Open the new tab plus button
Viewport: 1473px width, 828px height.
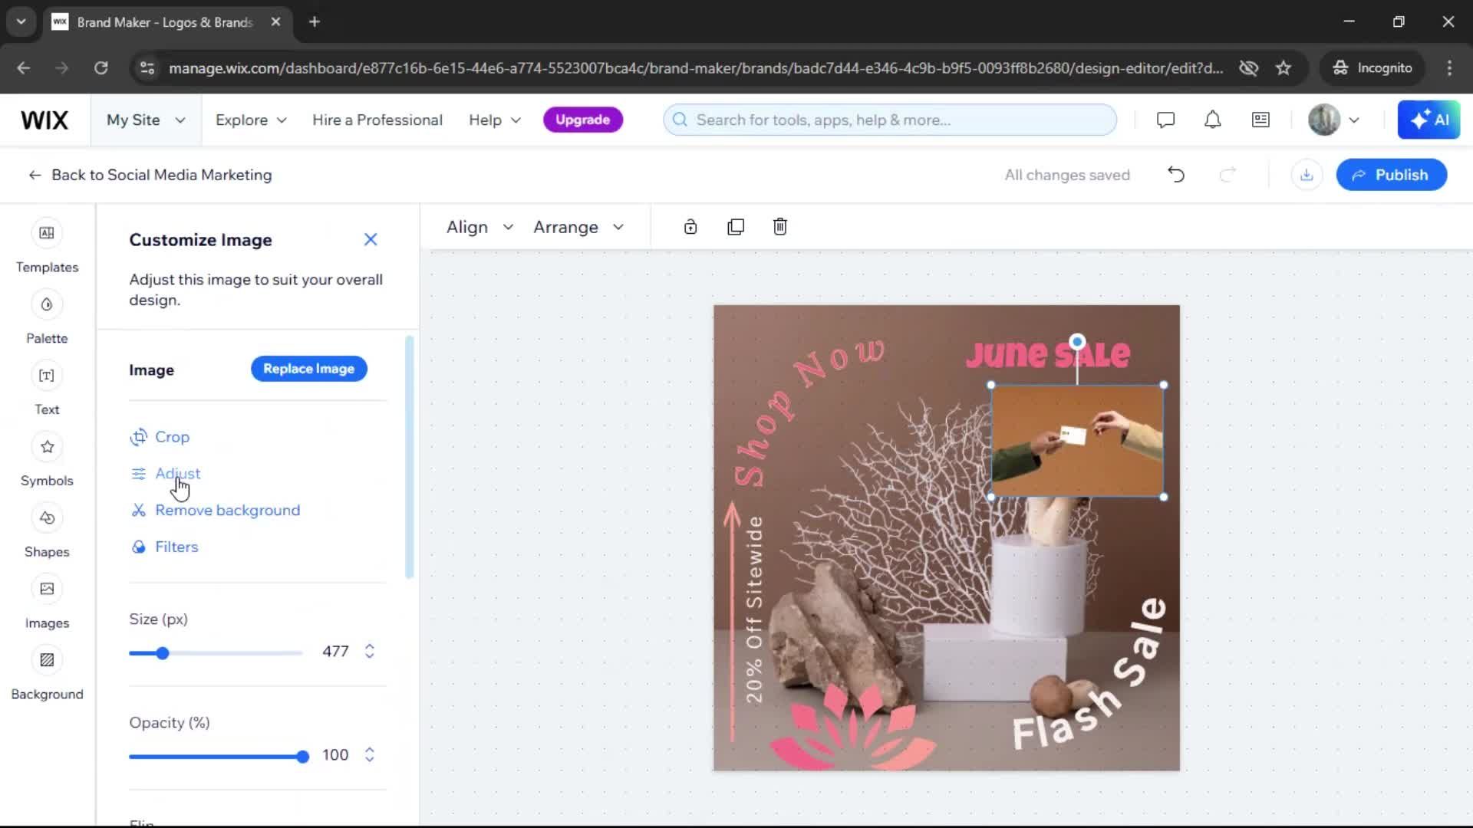click(x=314, y=21)
